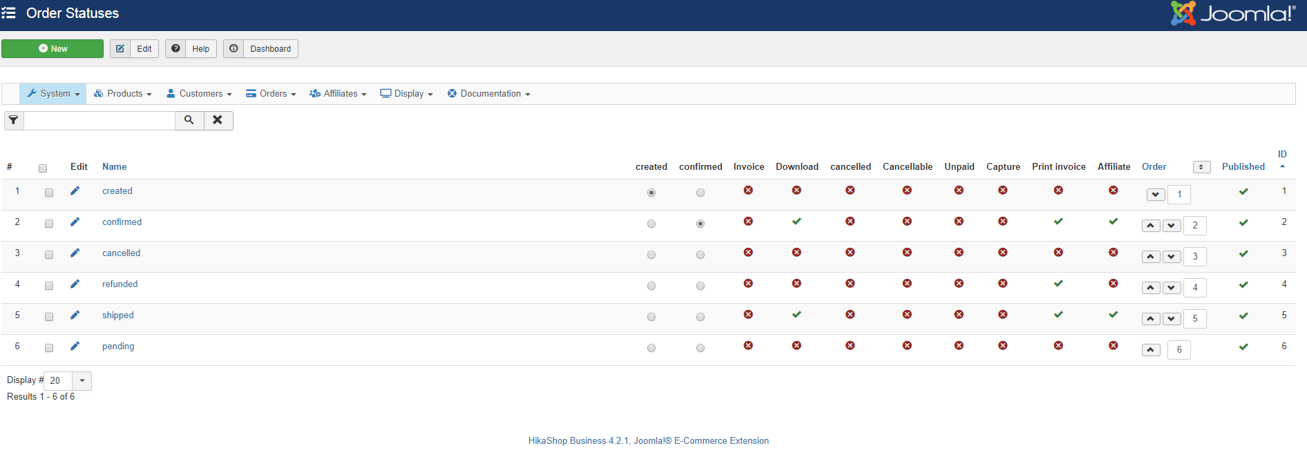Open the Documentation menu
The width and height of the screenshot is (1307, 468).
pos(489,94)
